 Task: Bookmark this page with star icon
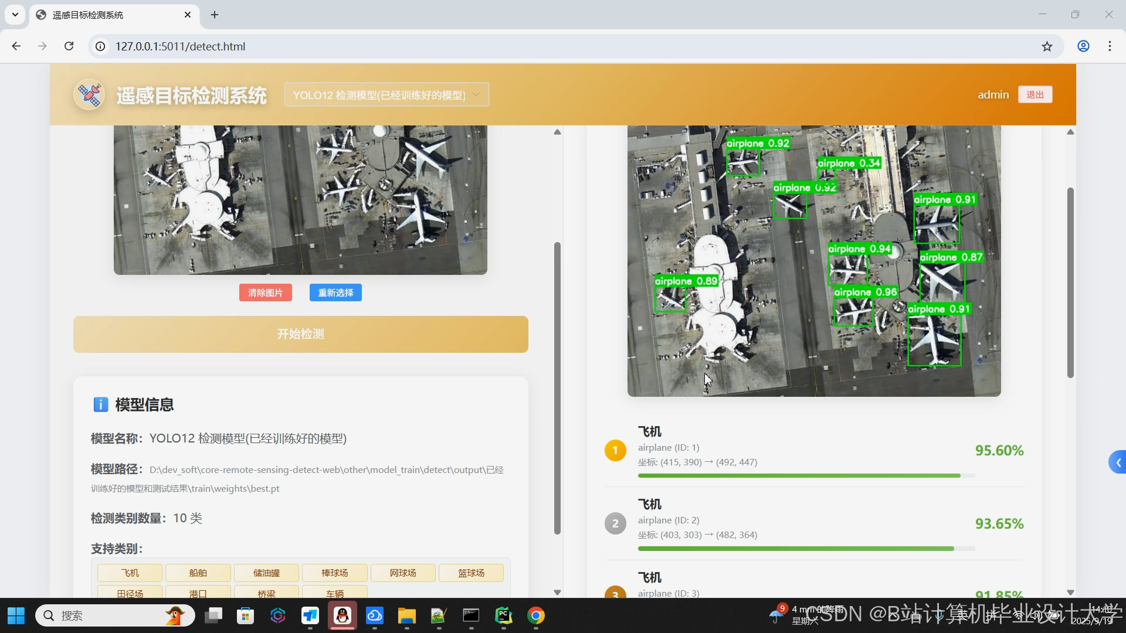click(1047, 46)
